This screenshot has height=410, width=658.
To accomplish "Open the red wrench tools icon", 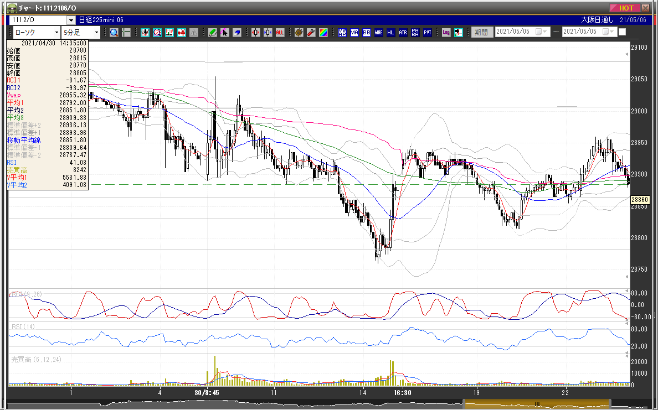I will point(311,32).
